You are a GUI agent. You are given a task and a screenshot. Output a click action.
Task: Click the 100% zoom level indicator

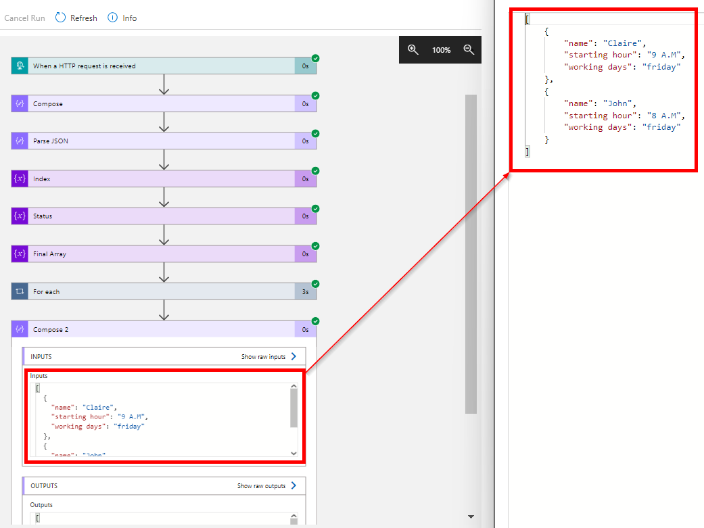pos(441,50)
